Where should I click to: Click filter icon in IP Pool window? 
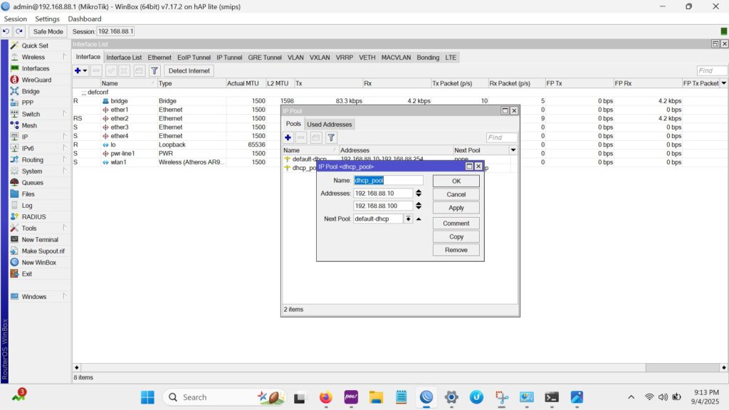pyautogui.click(x=331, y=137)
